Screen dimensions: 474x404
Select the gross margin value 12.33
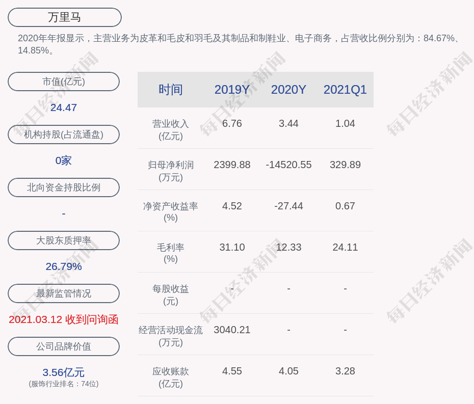(x=288, y=247)
